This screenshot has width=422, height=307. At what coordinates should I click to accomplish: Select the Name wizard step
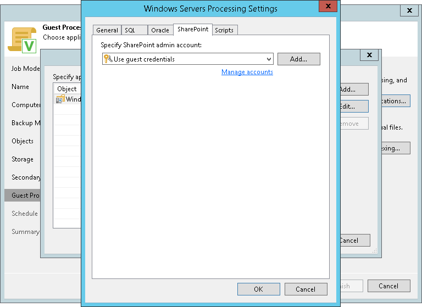pyautogui.click(x=20, y=87)
